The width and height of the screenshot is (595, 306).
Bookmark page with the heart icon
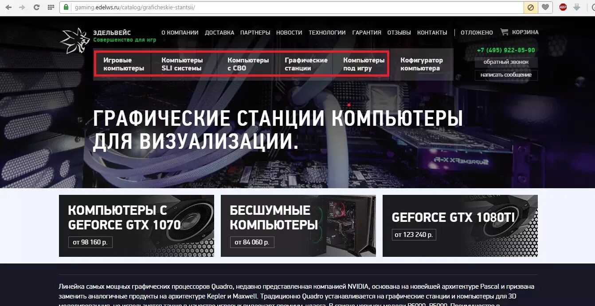[x=545, y=7]
